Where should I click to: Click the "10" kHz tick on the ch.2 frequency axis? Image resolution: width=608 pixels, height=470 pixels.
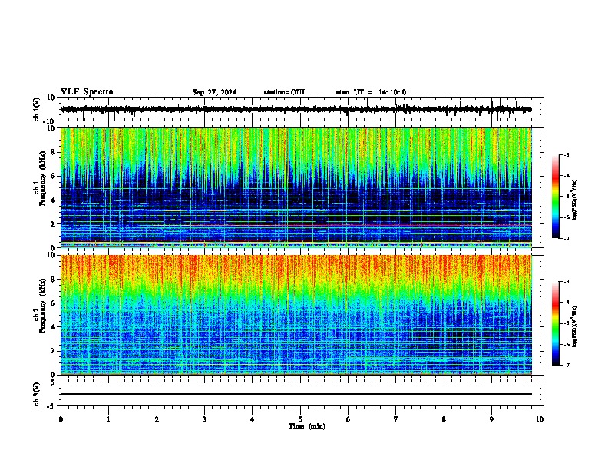coord(51,255)
